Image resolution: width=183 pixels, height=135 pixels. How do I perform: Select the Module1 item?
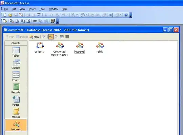(x=80, y=48)
